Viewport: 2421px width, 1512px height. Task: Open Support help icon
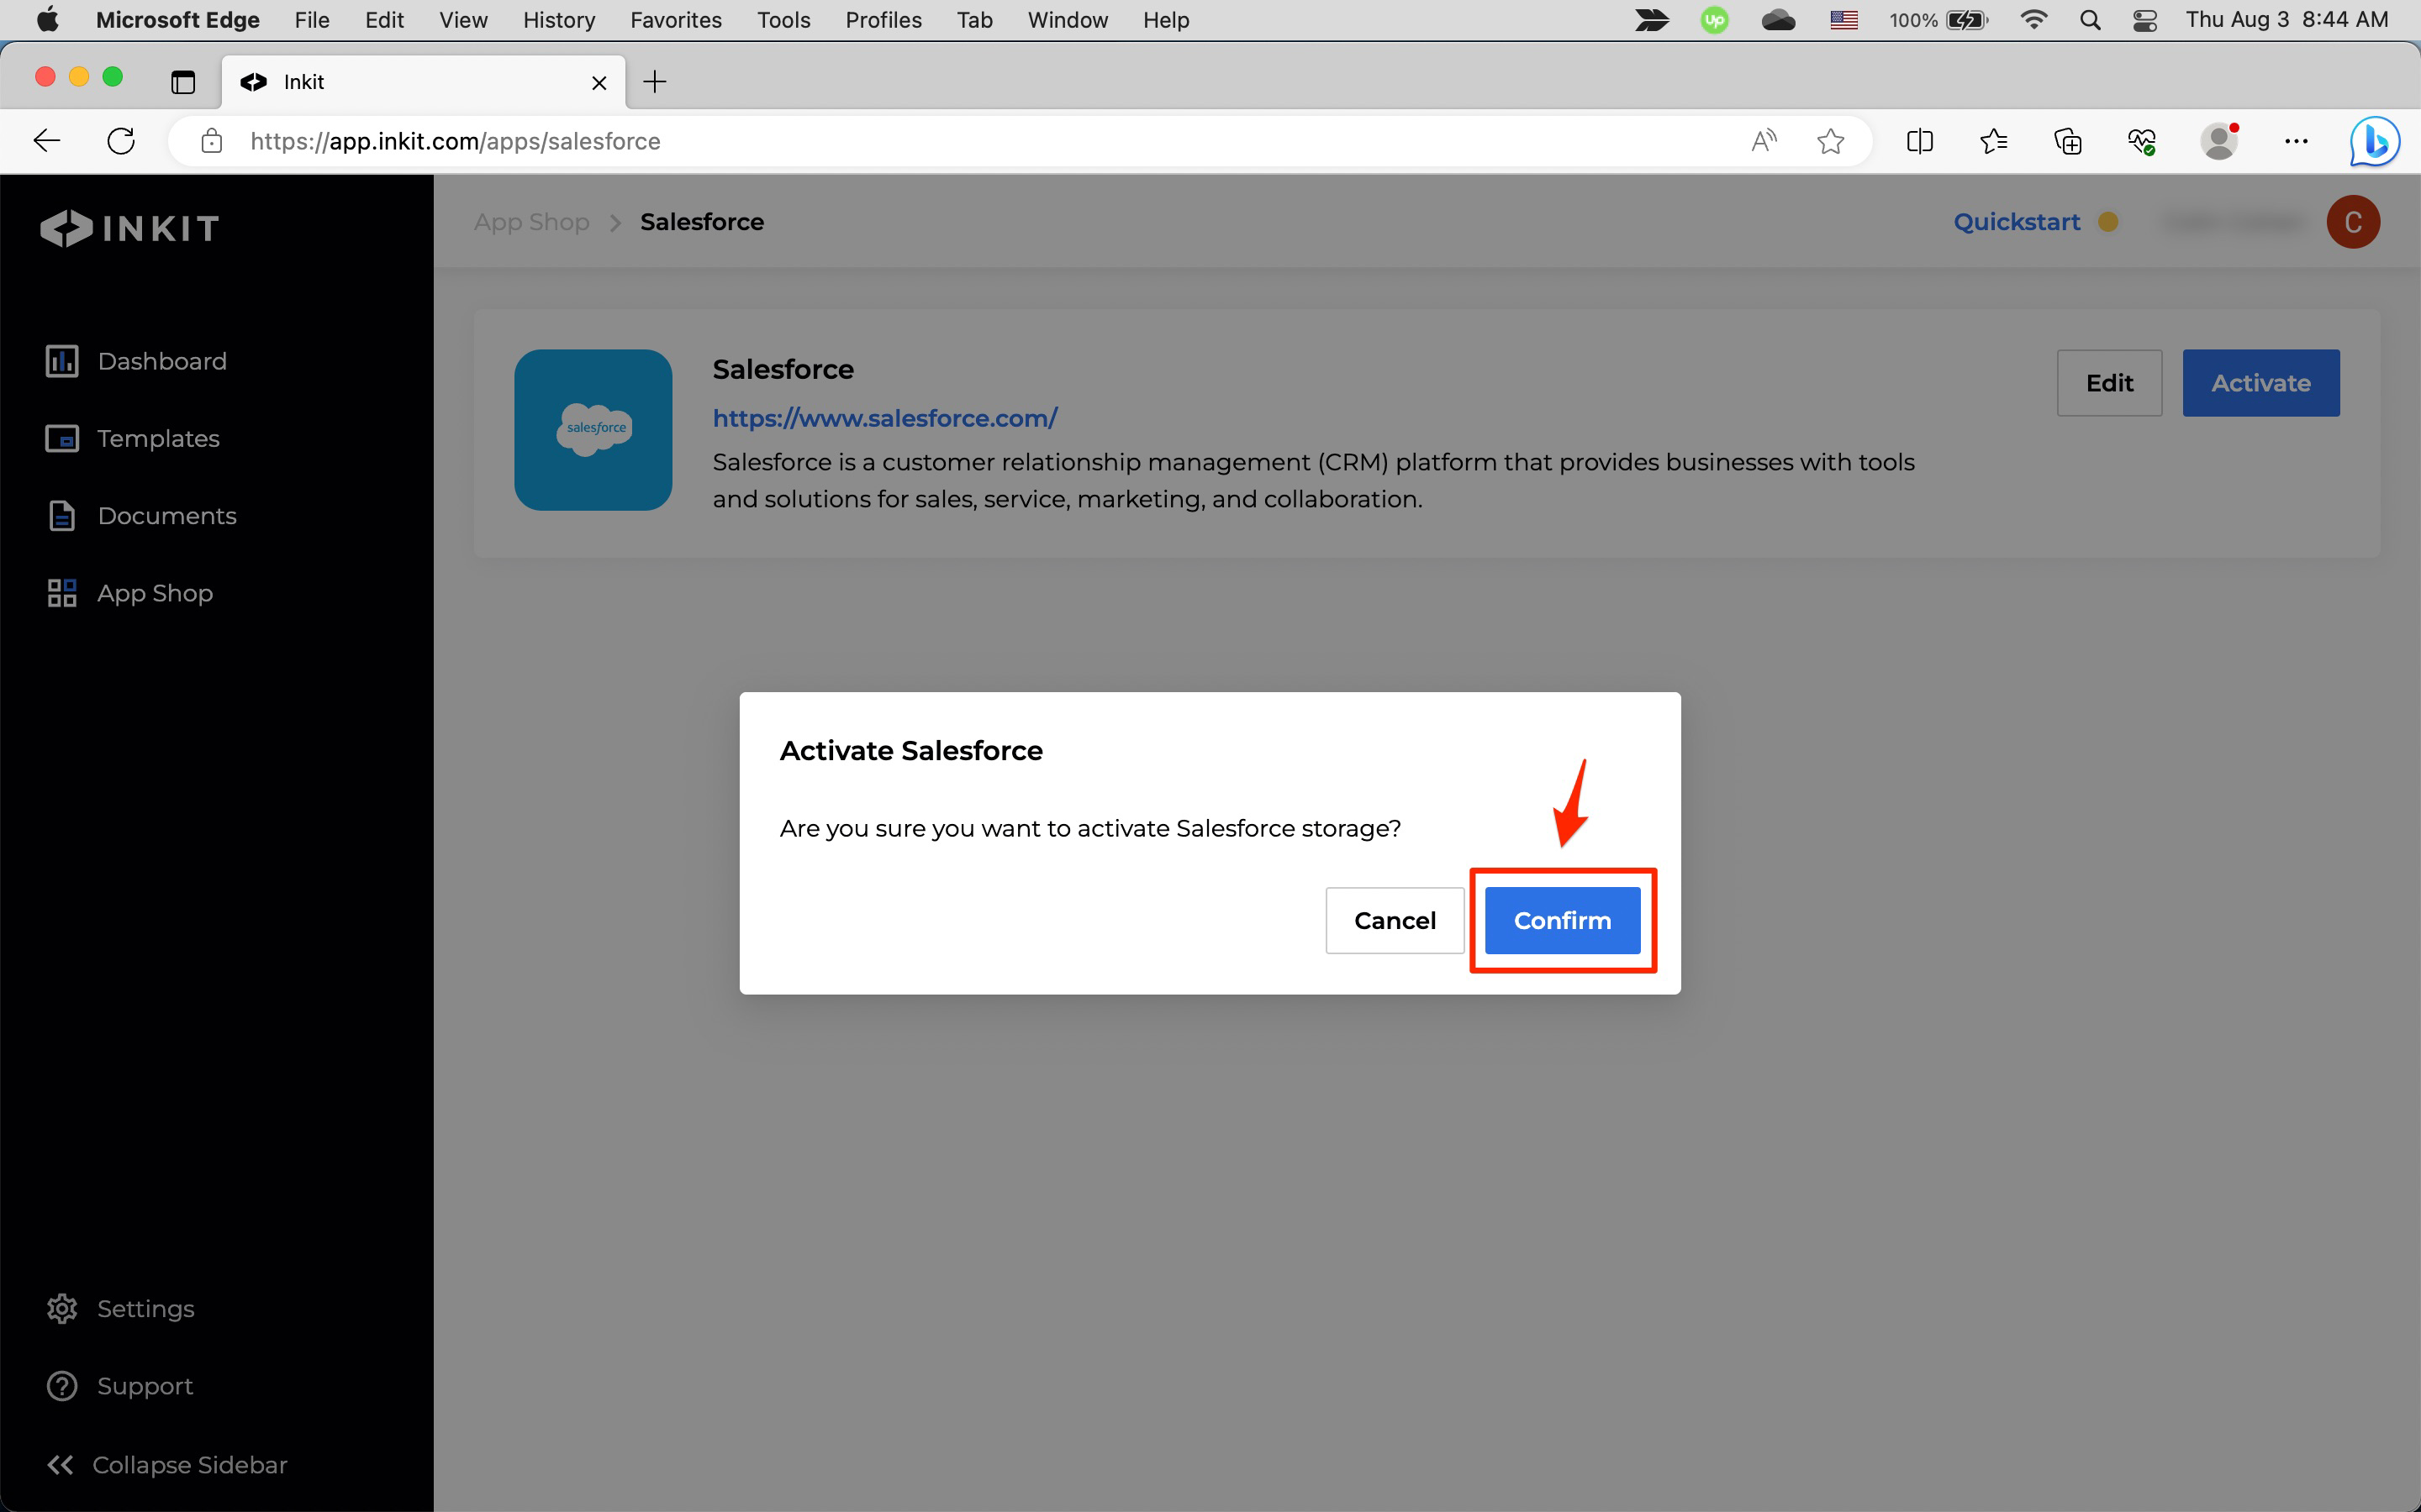click(62, 1386)
